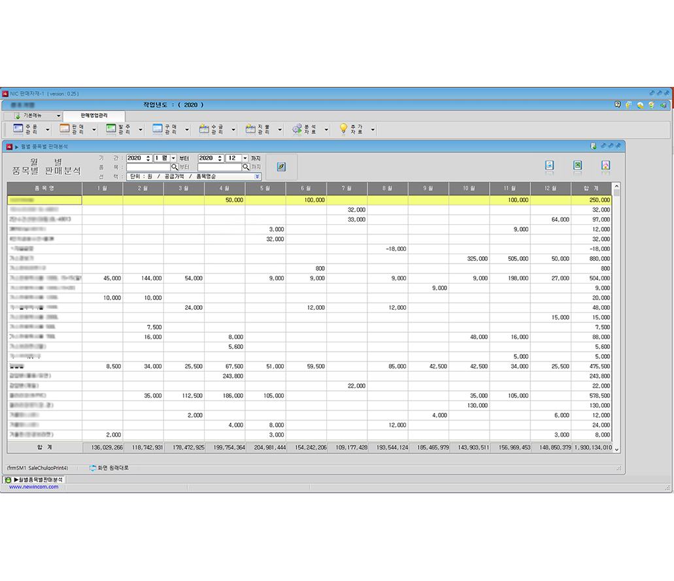This screenshot has width=674, height=581.
Task: Open the start month dropdown showing 1월
Action: [173, 158]
